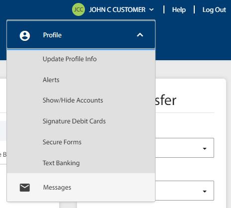The width and height of the screenshot is (231, 208).
Task: Open the first transfer account dropdown
Action: pyautogui.click(x=184, y=148)
